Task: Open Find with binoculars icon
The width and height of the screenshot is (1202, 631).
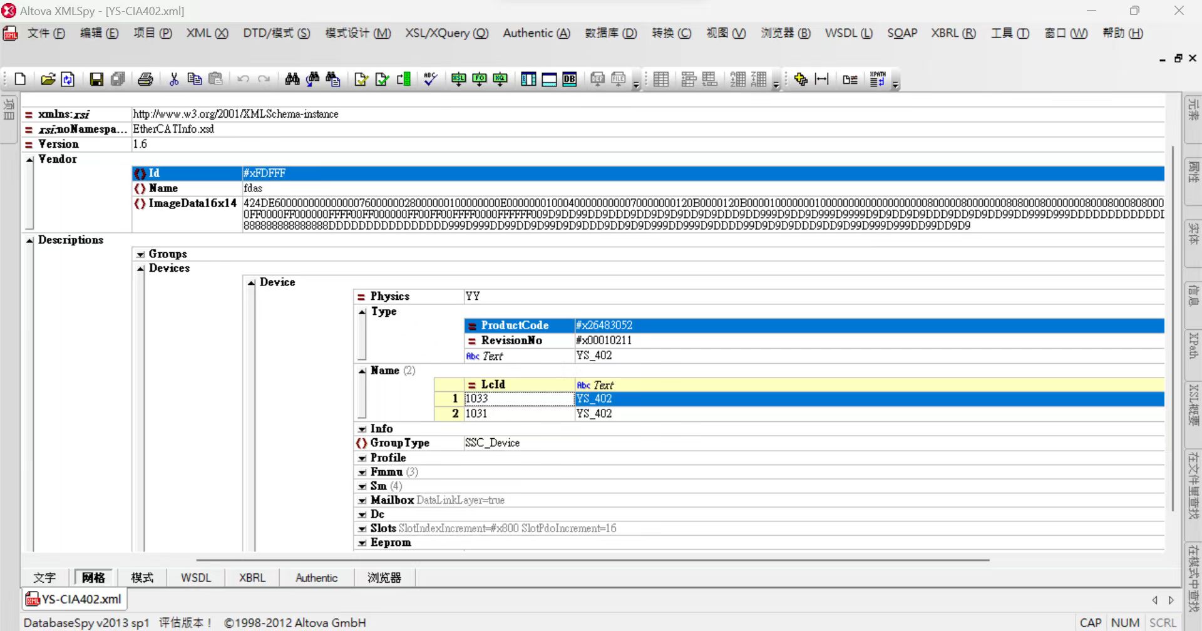Action: (x=292, y=80)
